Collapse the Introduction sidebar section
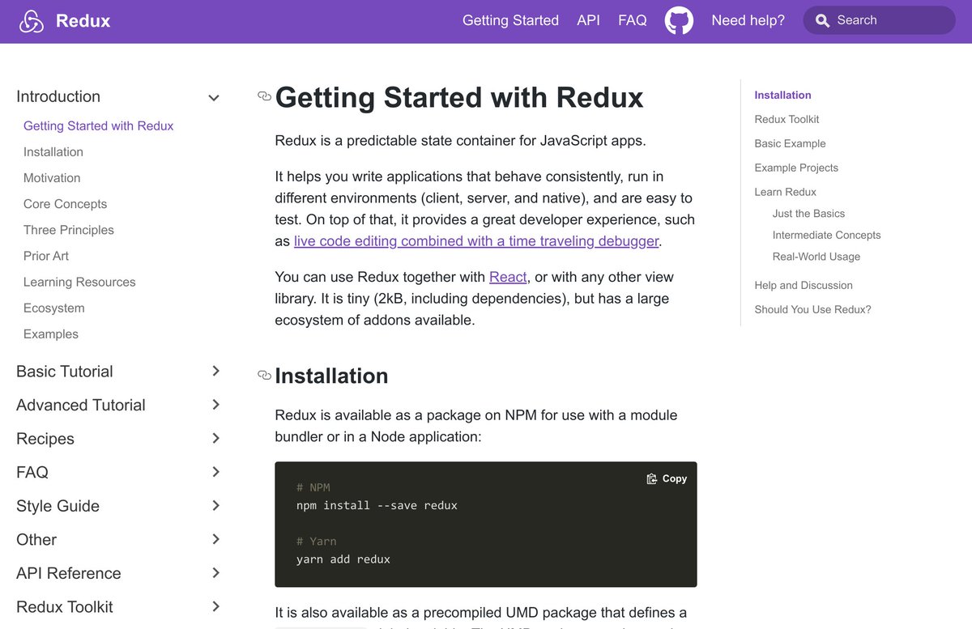The image size is (972, 629). coord(214,97)
